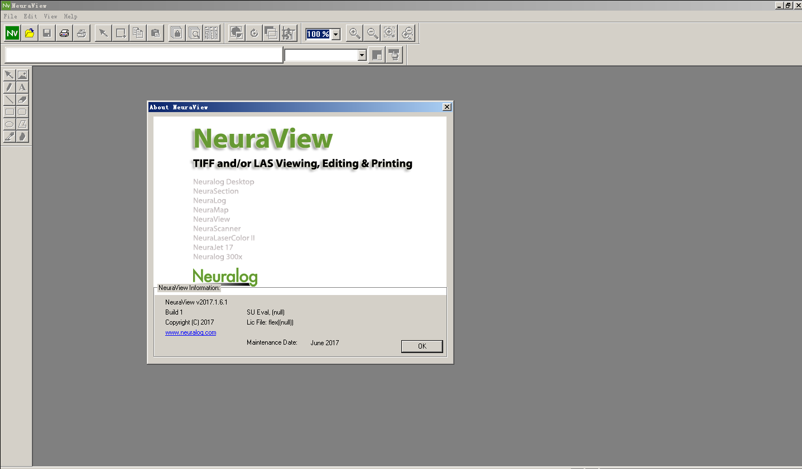Click the Print icon with the red line
802x469 pixels.
click(x=64, y=33)
